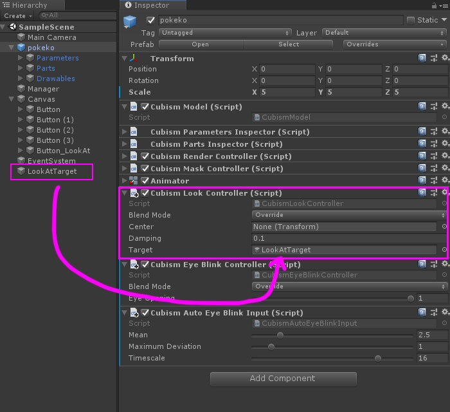
Task: Open Cubism Mask Controller help icon
Action: coord(422,168)
